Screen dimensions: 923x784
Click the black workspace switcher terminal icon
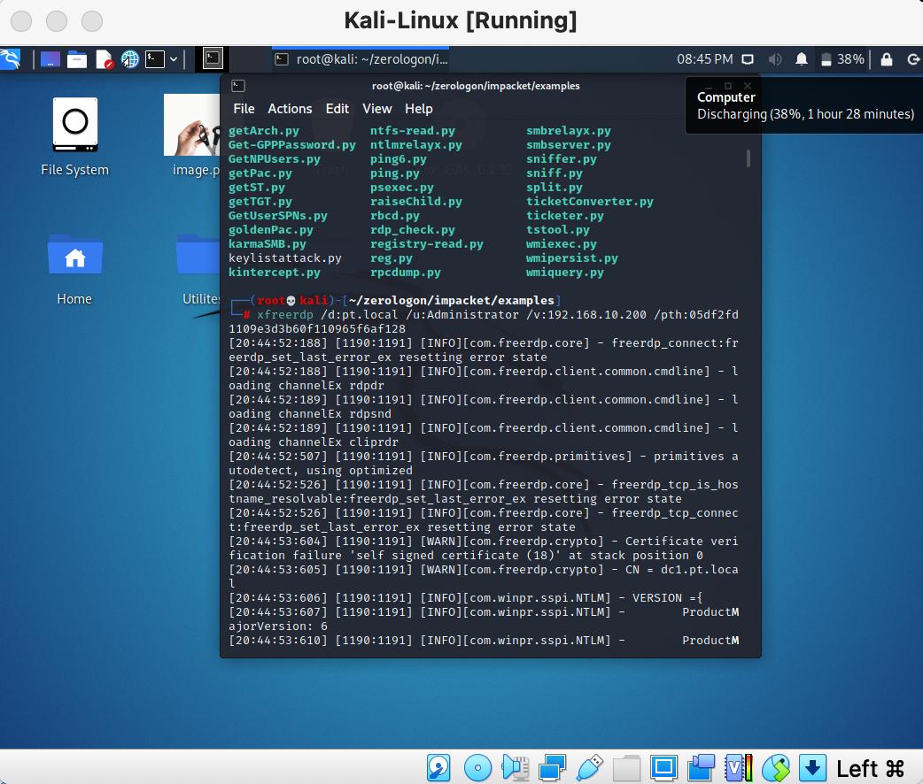213,58
